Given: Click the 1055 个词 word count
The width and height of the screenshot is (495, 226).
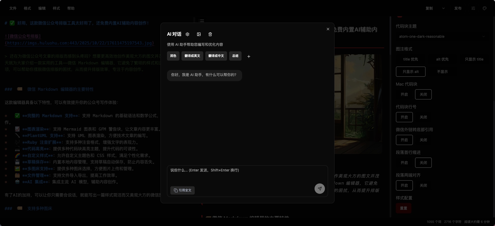Looking at the screenshot, I should click(434, 222).
